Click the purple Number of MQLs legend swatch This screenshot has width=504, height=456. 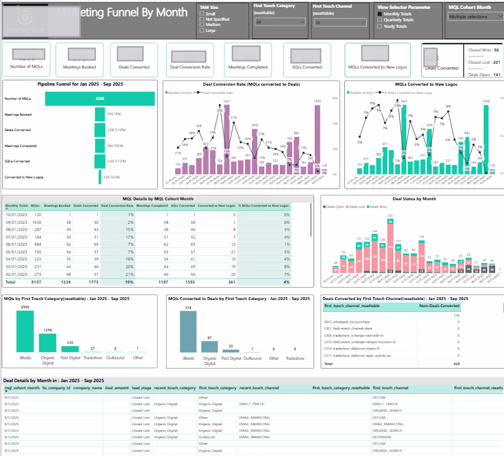click(166, 92)
